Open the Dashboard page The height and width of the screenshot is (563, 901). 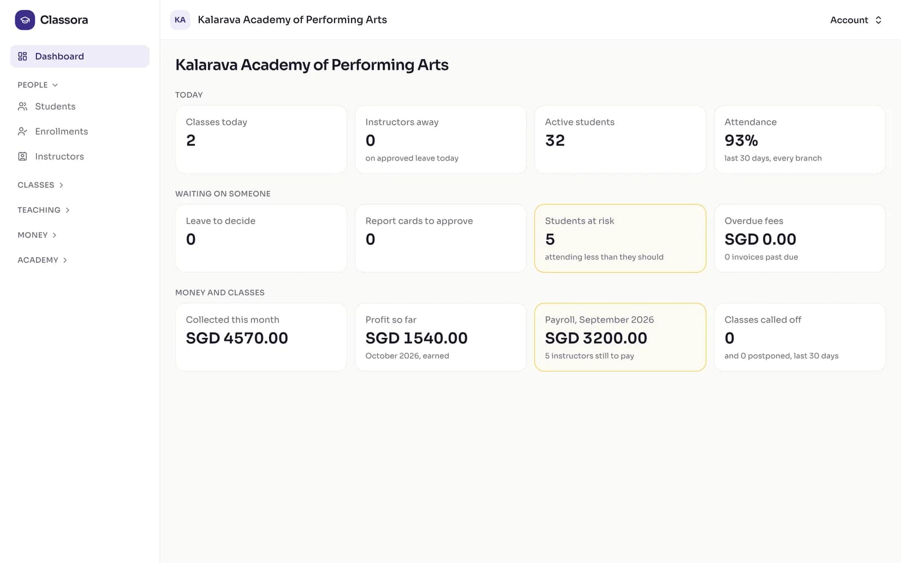[80, 56]
